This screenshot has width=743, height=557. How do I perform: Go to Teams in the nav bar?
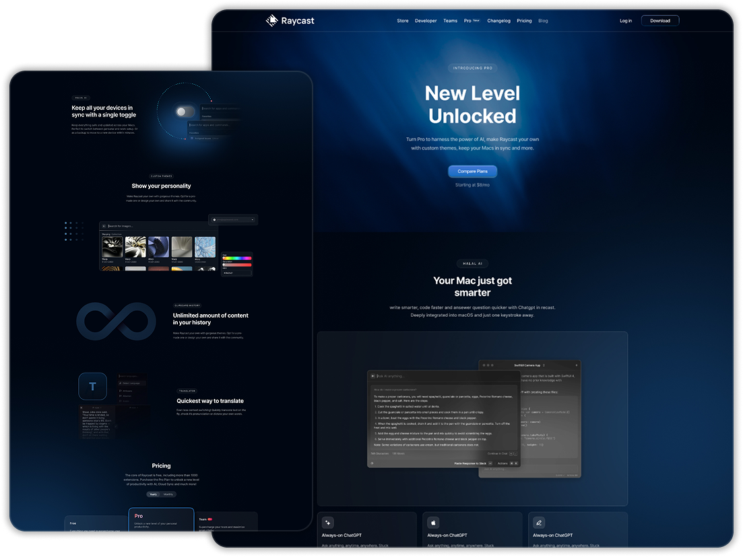(450, 21)
